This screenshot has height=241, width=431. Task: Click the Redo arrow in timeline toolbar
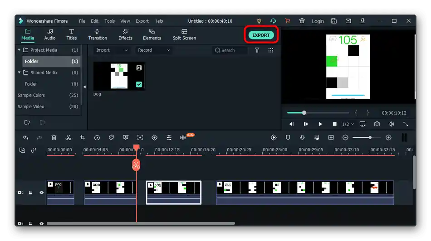[x=39, y=138]
